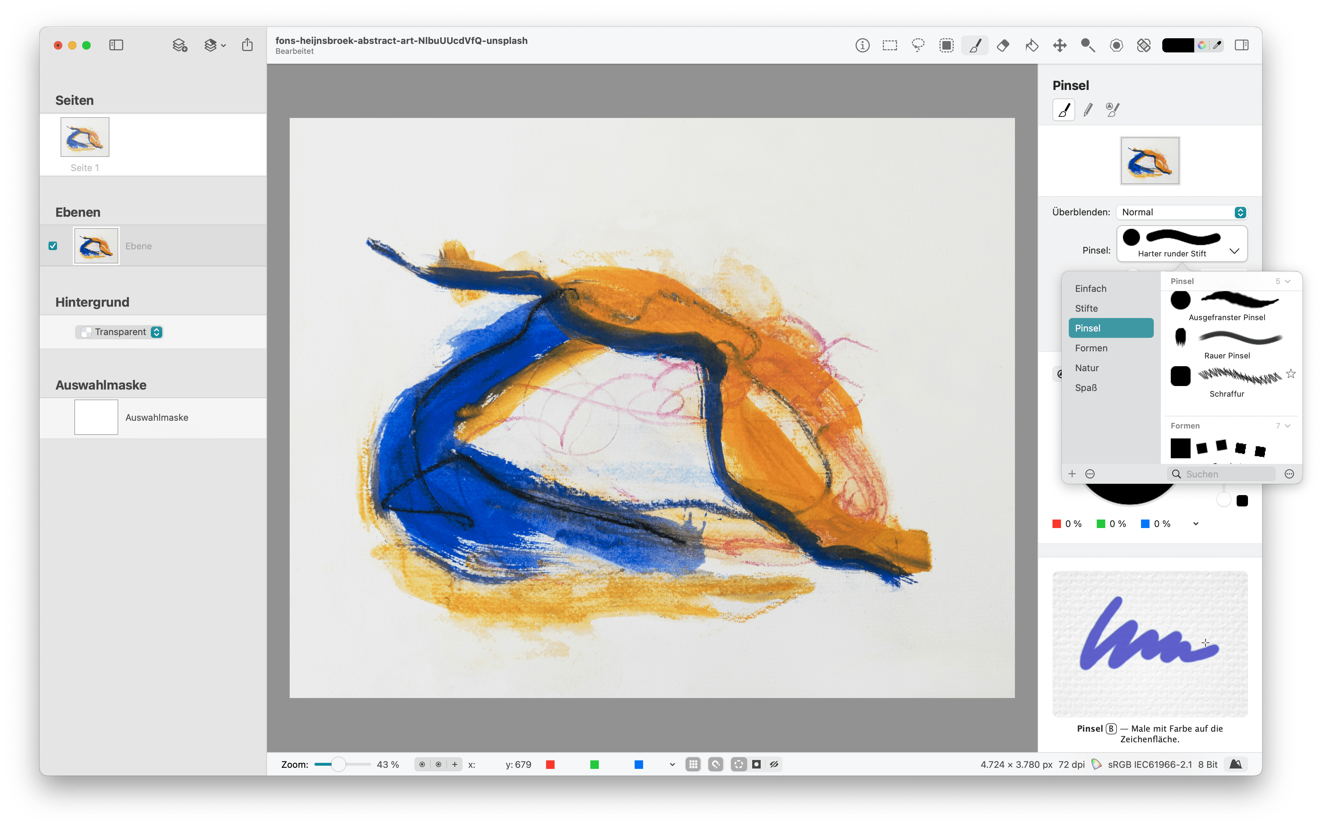This screenshot has width=1328, height=828.
Task: Open the document info inspector icon
Action: [862, 45]
